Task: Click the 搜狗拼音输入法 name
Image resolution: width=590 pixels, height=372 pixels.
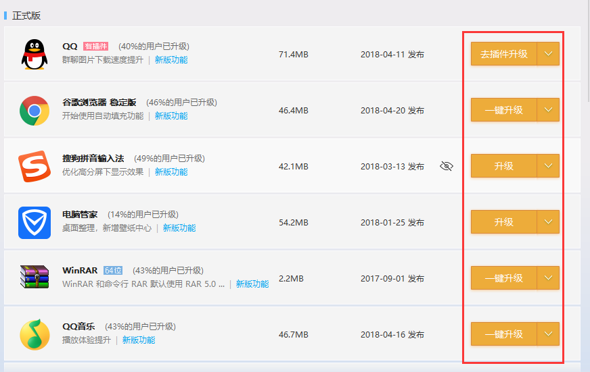Action: (x=93, y=159)
